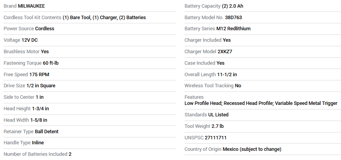The image size is (341, 160).
Task: Select battery model number 38D763
Action: [x=233, y=17]
